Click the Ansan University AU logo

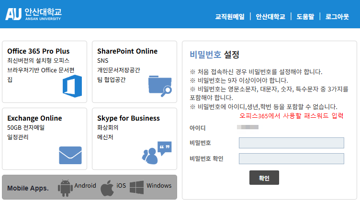pos(34,14)
